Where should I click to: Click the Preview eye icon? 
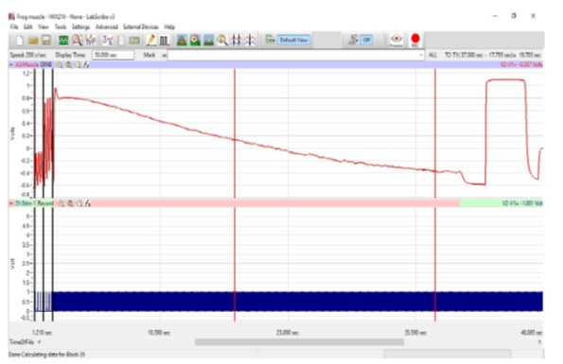pos(396,40)
